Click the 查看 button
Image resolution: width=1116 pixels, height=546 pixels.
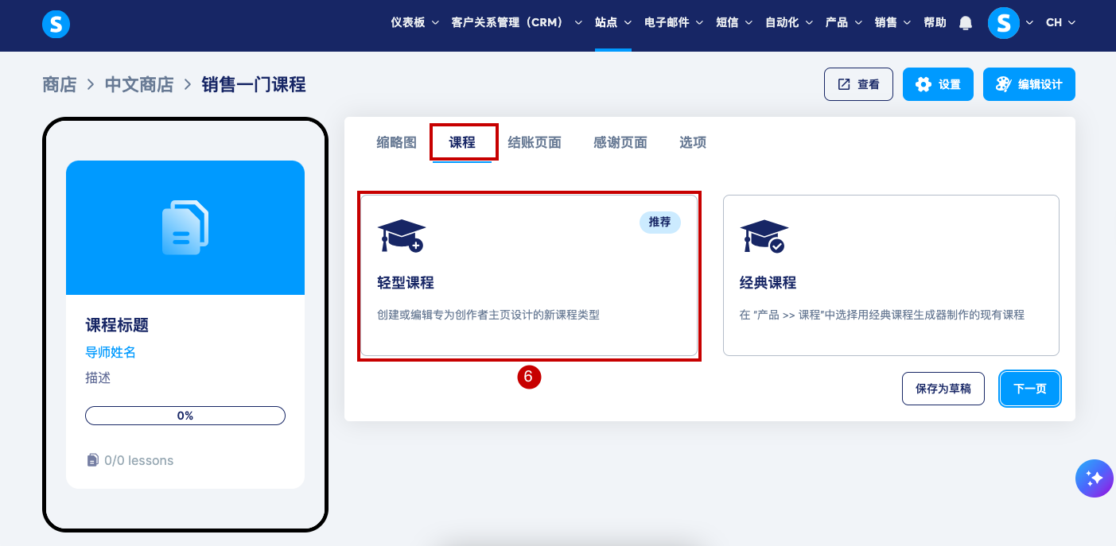[x=858, y=84]
